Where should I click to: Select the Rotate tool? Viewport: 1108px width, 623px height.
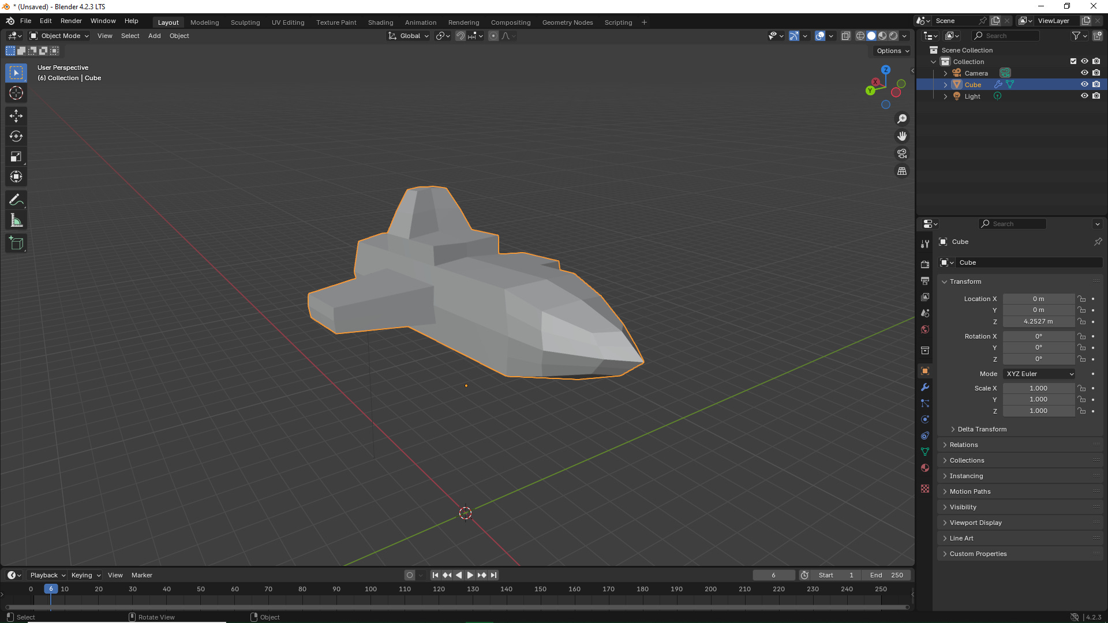coord(16,136)
